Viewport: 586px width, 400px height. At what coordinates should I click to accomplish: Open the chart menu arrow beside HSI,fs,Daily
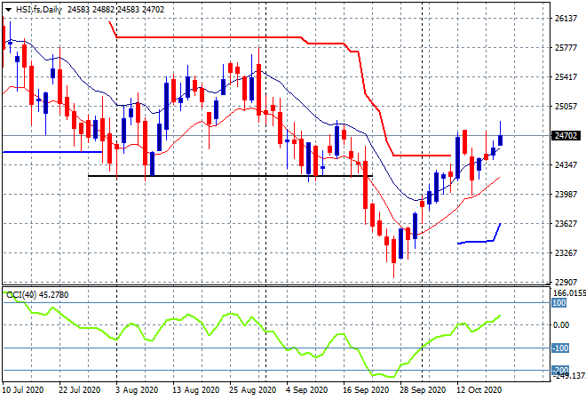pyautogui.click(x=8, y=10)
